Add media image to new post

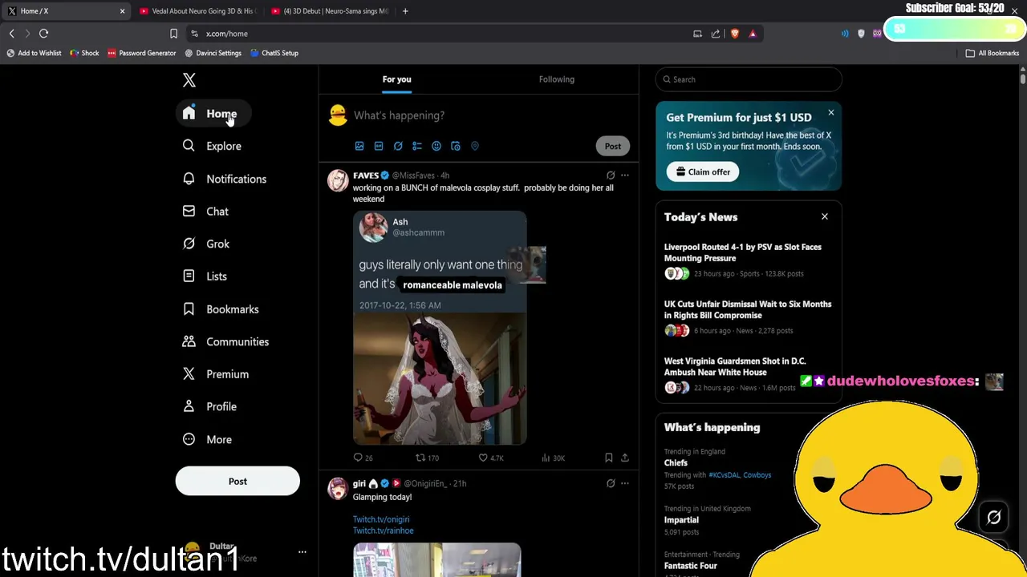359,146
